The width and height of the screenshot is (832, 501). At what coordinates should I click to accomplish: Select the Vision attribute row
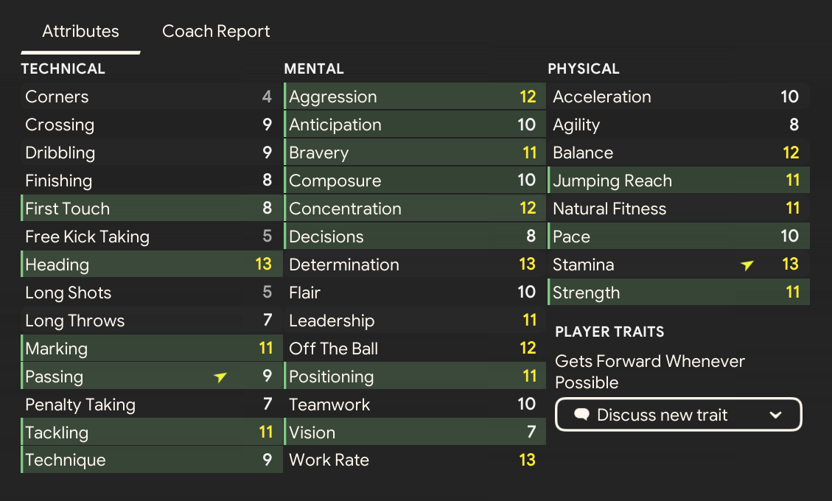click(x=414, y=432)
